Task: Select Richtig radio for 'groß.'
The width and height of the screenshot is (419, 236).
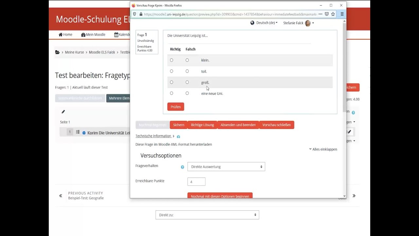Action: click(172, 82)
